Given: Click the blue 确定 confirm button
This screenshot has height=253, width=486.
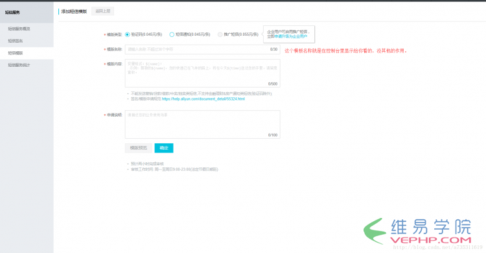Looking at the screenshot, I should coord(164,148).
